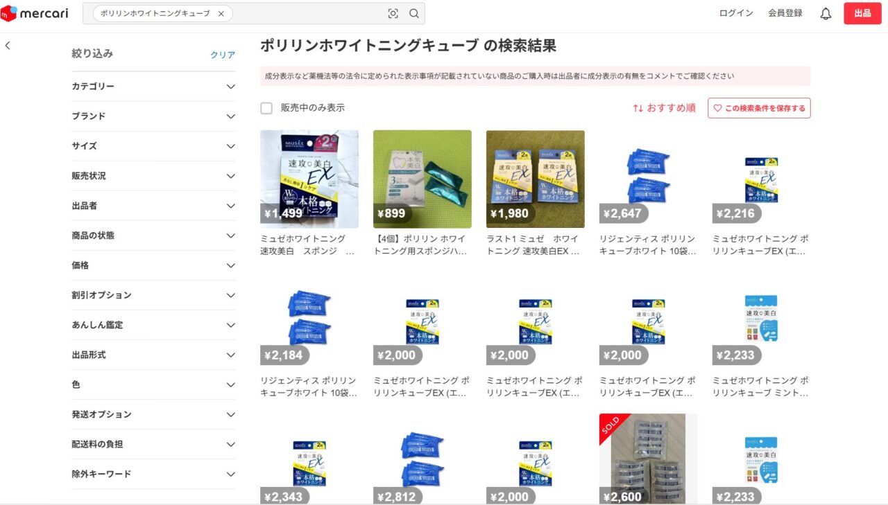
Task: Click クリア to reset filters
Action: pos(223,55)
